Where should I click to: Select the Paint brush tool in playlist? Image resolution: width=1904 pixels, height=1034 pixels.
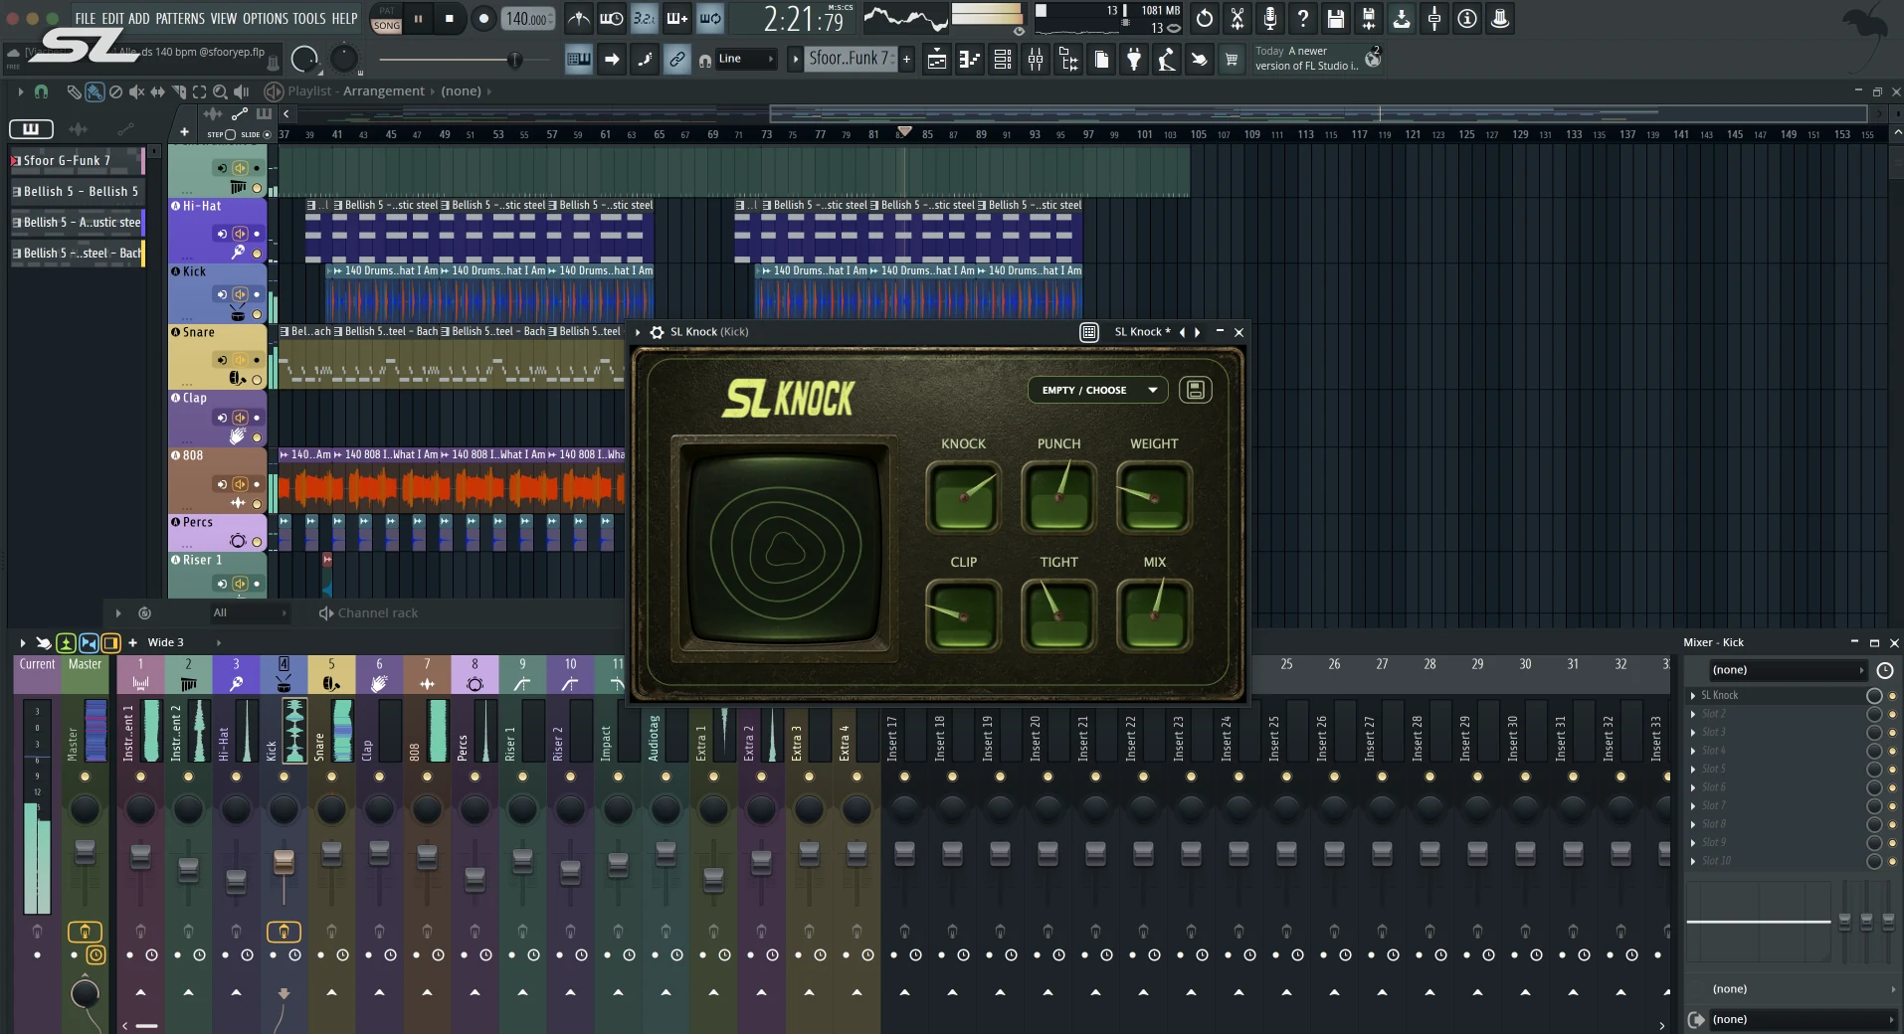[95, 91]
